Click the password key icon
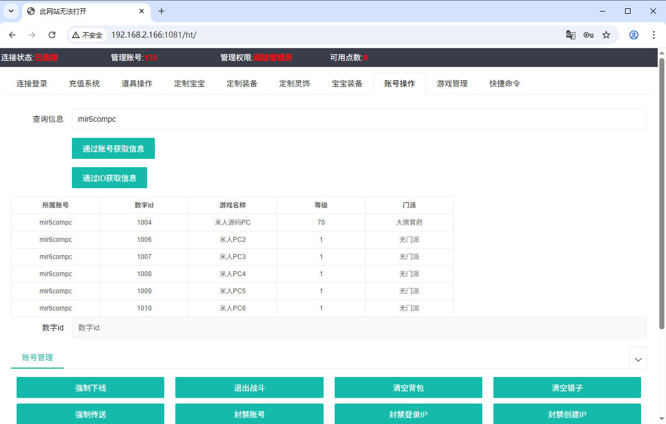The width and height of the screenshot is (666, 424). tap(588, 35)
